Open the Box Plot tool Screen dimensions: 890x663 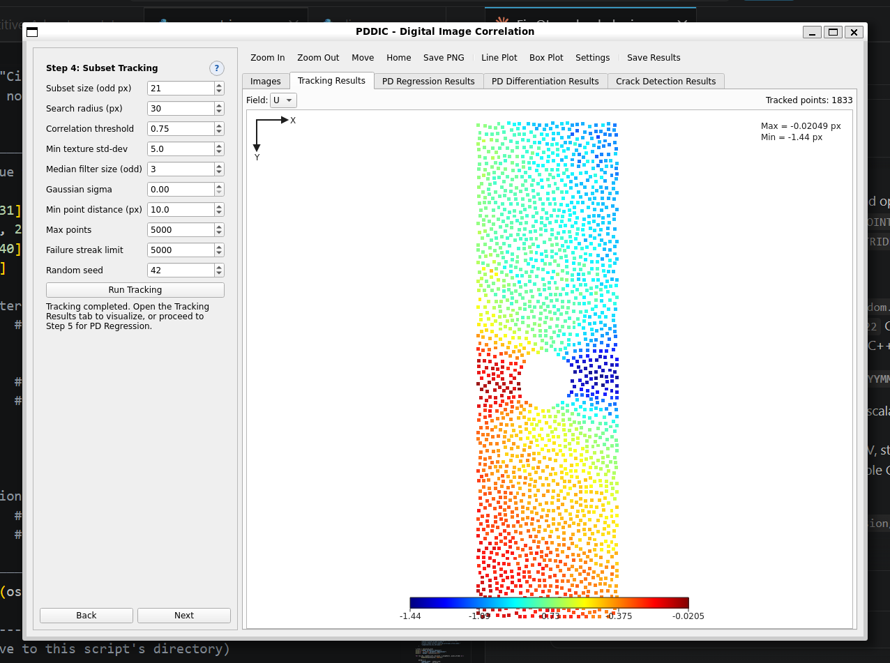[546, 58]
